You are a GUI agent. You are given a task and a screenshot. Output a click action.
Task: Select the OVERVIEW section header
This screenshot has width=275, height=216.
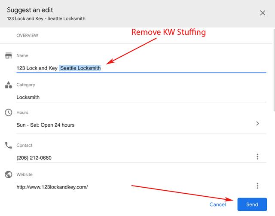27,35
